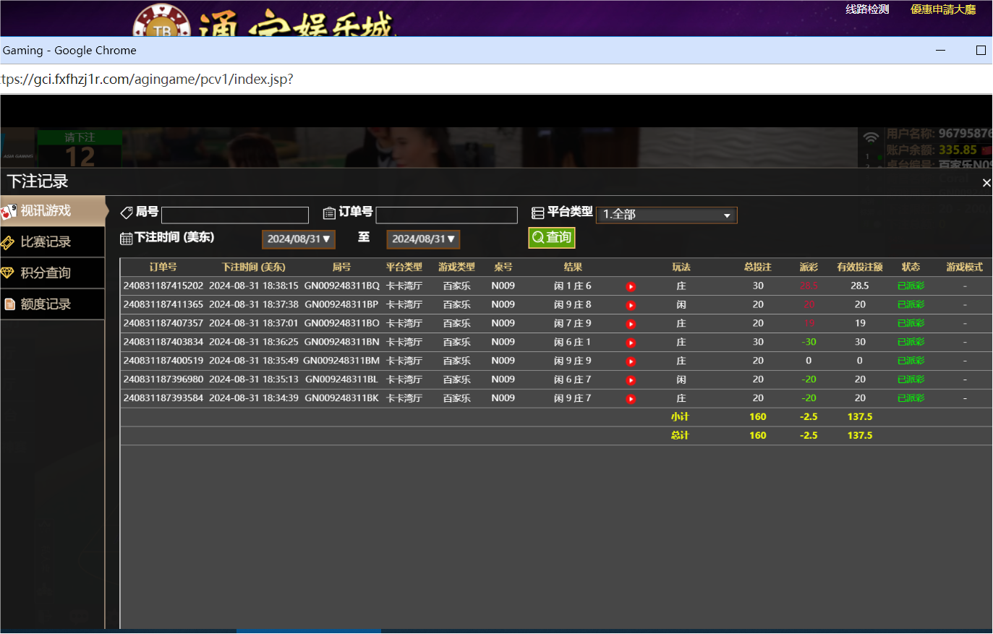The width and height of the screenshot is (993, 634).
Task: Play the video for order 240831187393584
Action: coord(630,398)
